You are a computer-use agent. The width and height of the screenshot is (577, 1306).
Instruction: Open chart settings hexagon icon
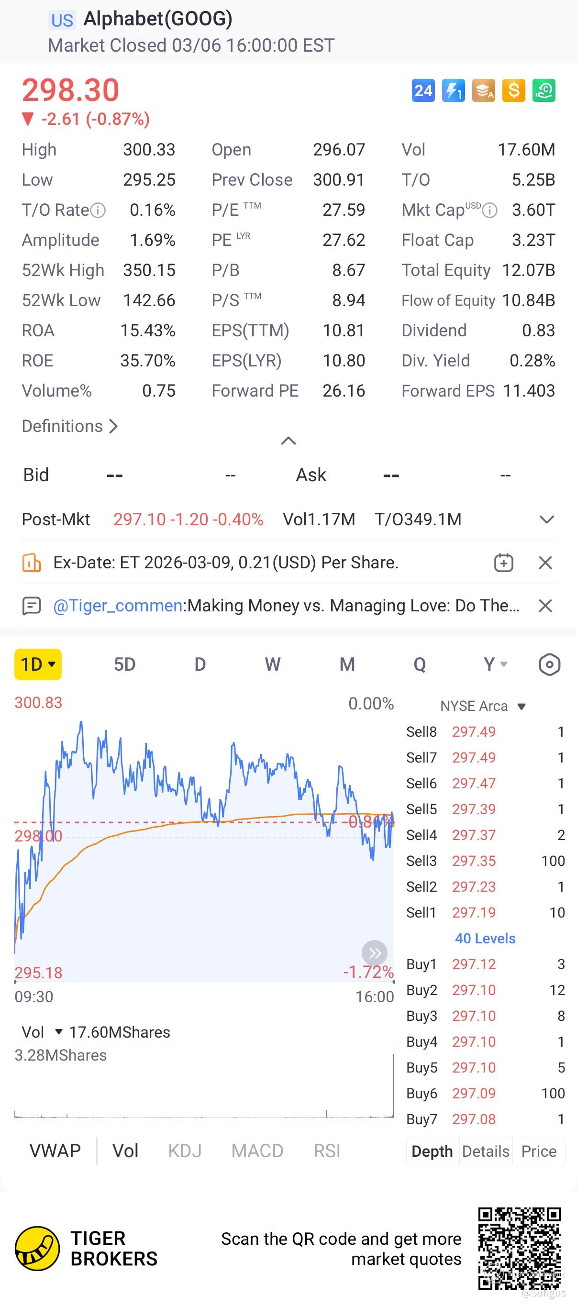pyautogui.click(x=549, y=664)
